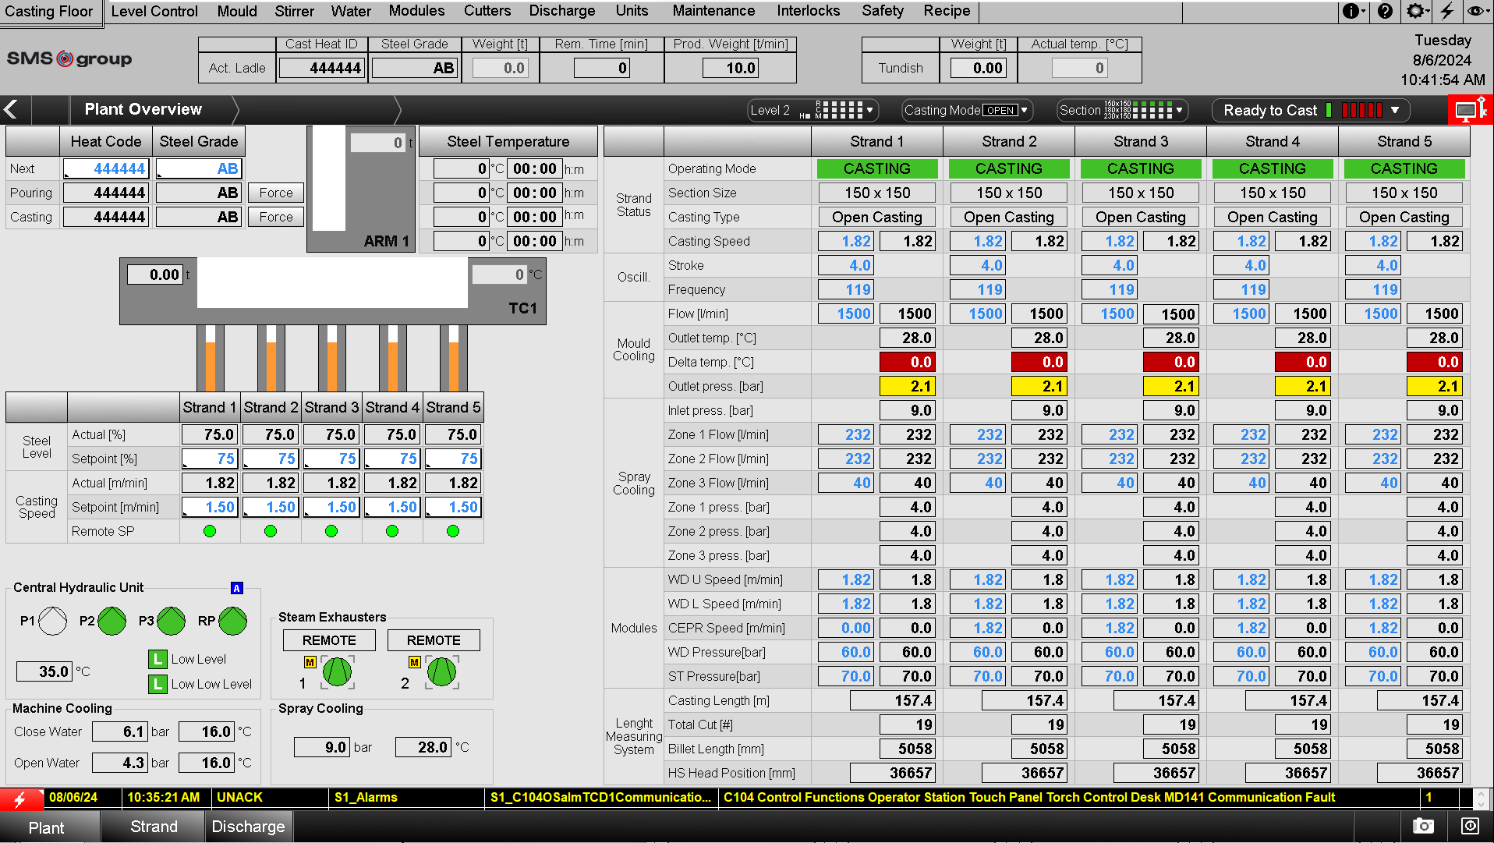Select pump P3 symbol

tap(171, 621)
